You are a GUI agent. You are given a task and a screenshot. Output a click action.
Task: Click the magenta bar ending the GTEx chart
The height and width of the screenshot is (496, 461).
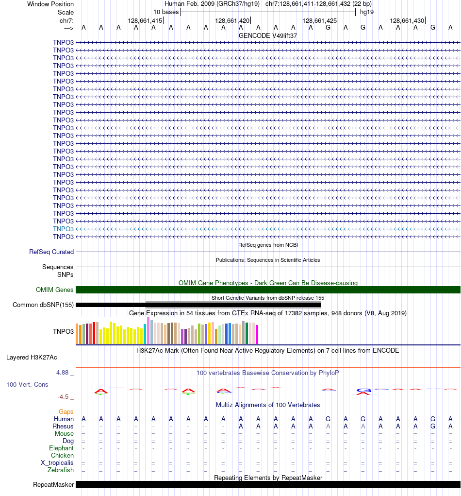click(x=257, y=334)
